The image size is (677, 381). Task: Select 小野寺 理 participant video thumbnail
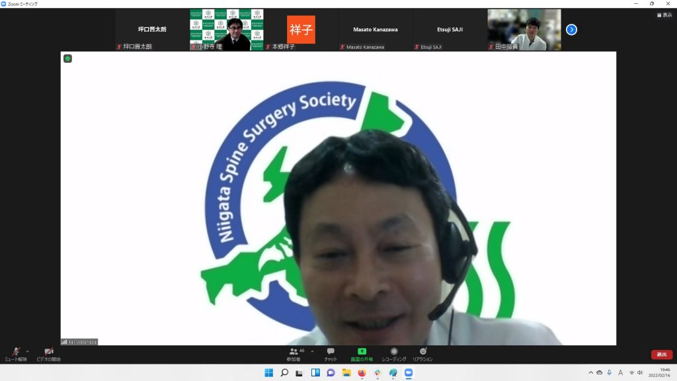(227, 30)
